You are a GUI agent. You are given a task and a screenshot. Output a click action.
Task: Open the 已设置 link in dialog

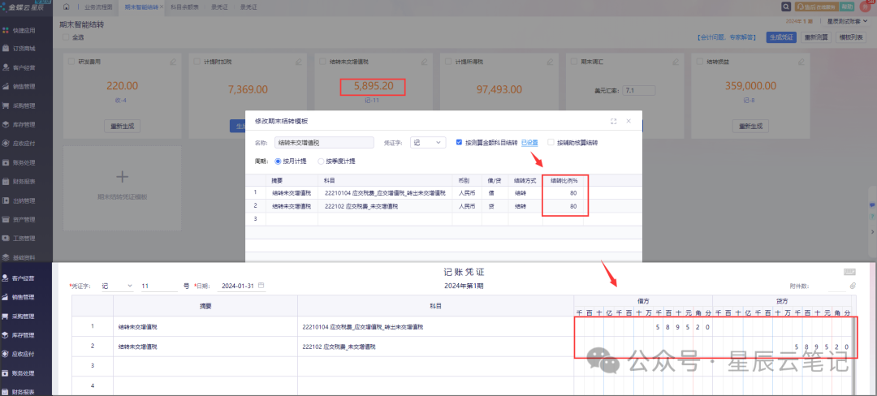[x=529, y=143]
